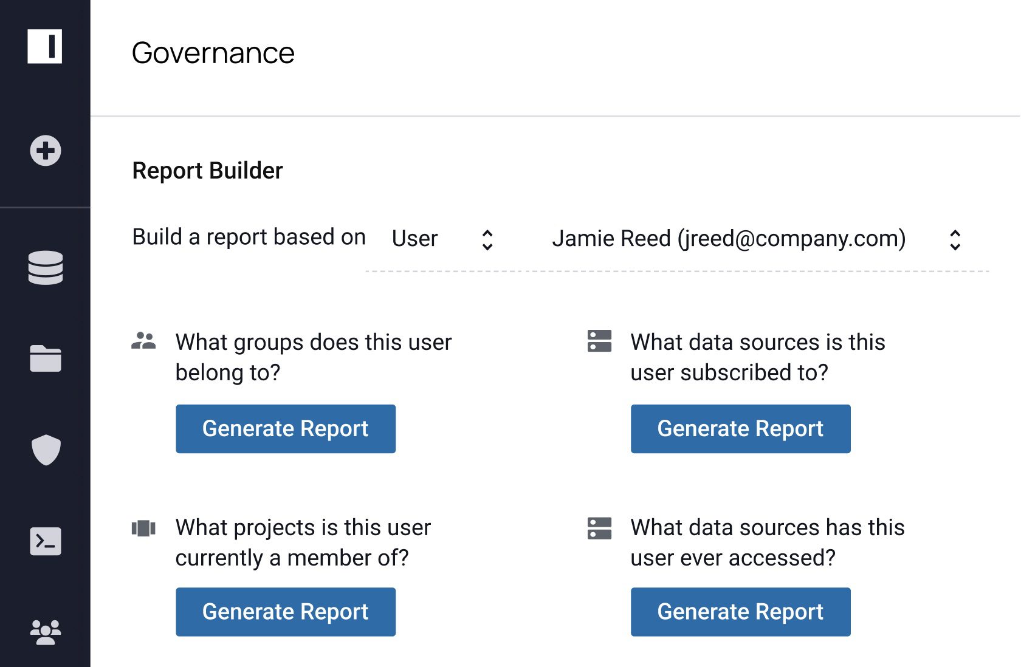Generate report for current project membership
1021x667 pixels.
pos(286,612)
